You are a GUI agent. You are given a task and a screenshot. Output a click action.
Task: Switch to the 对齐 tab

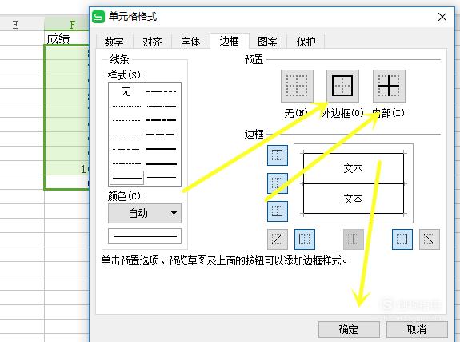152,42
